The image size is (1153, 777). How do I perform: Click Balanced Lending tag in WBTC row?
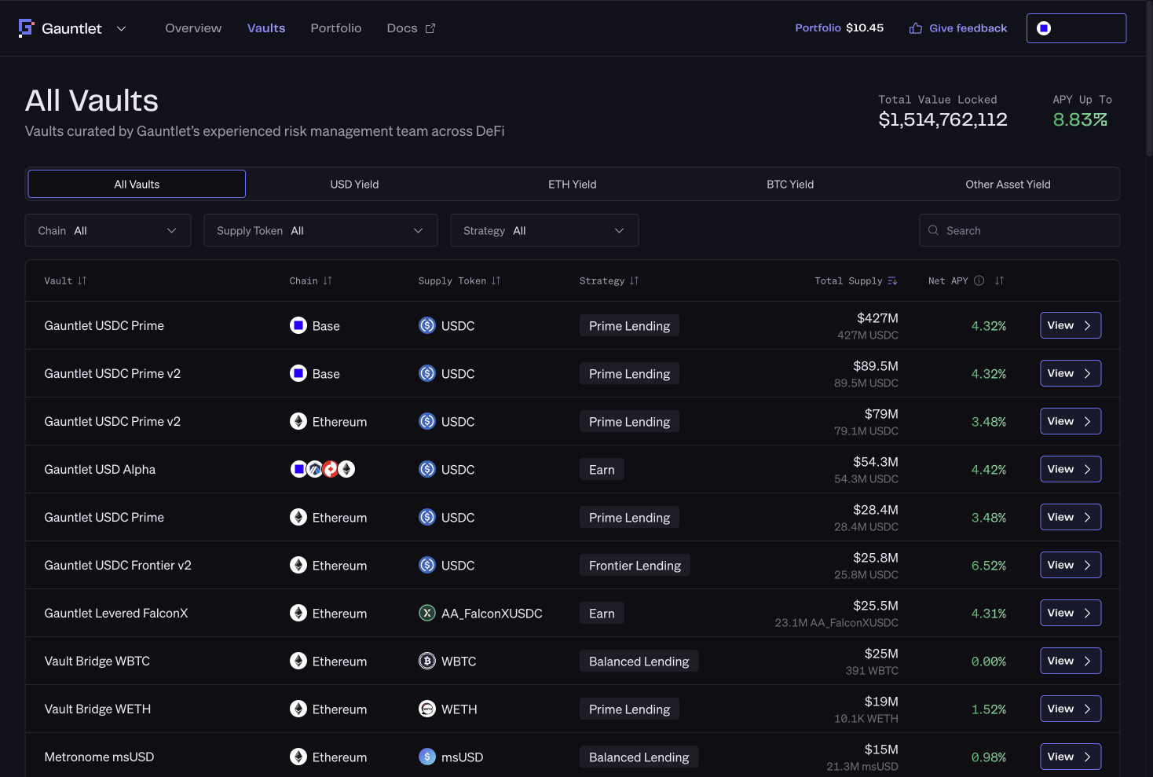coord(639,661)
